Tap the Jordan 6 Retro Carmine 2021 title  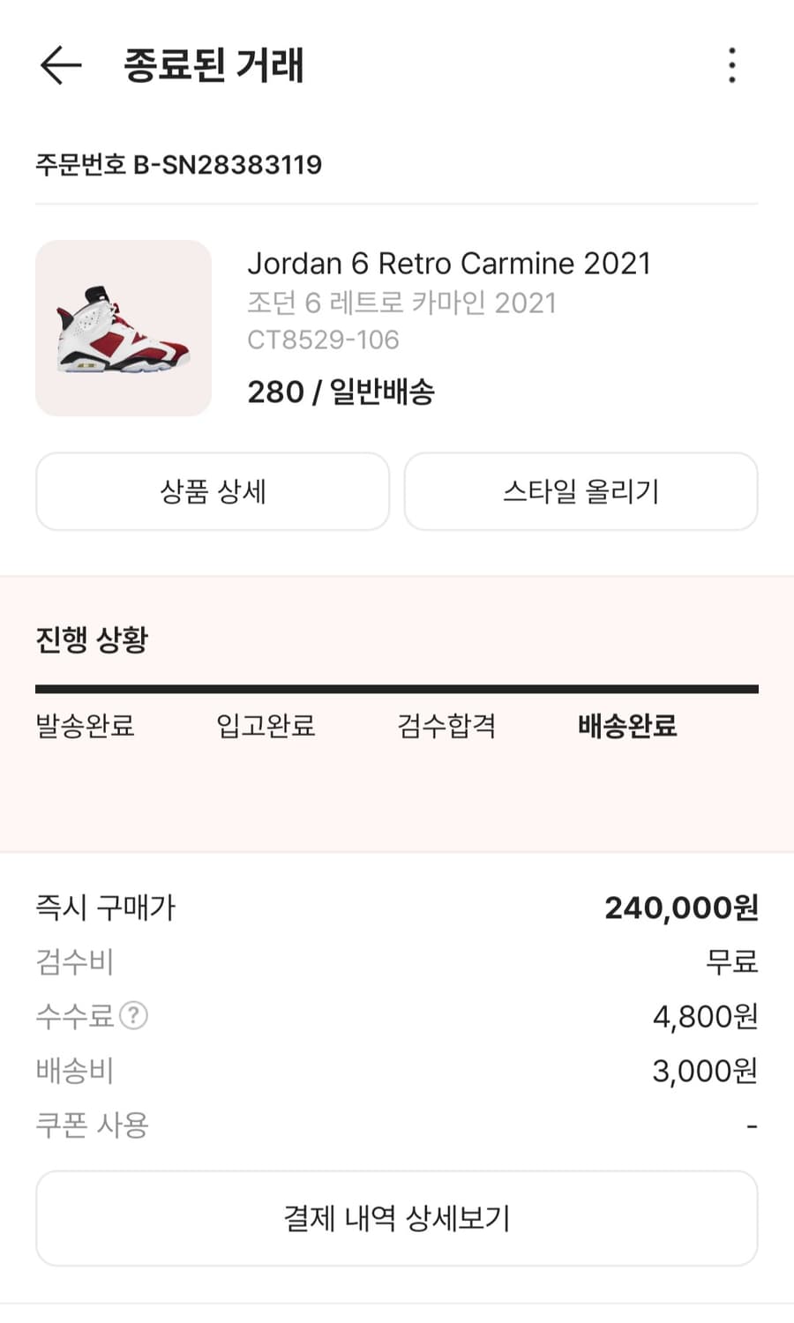tap(448, 263)
